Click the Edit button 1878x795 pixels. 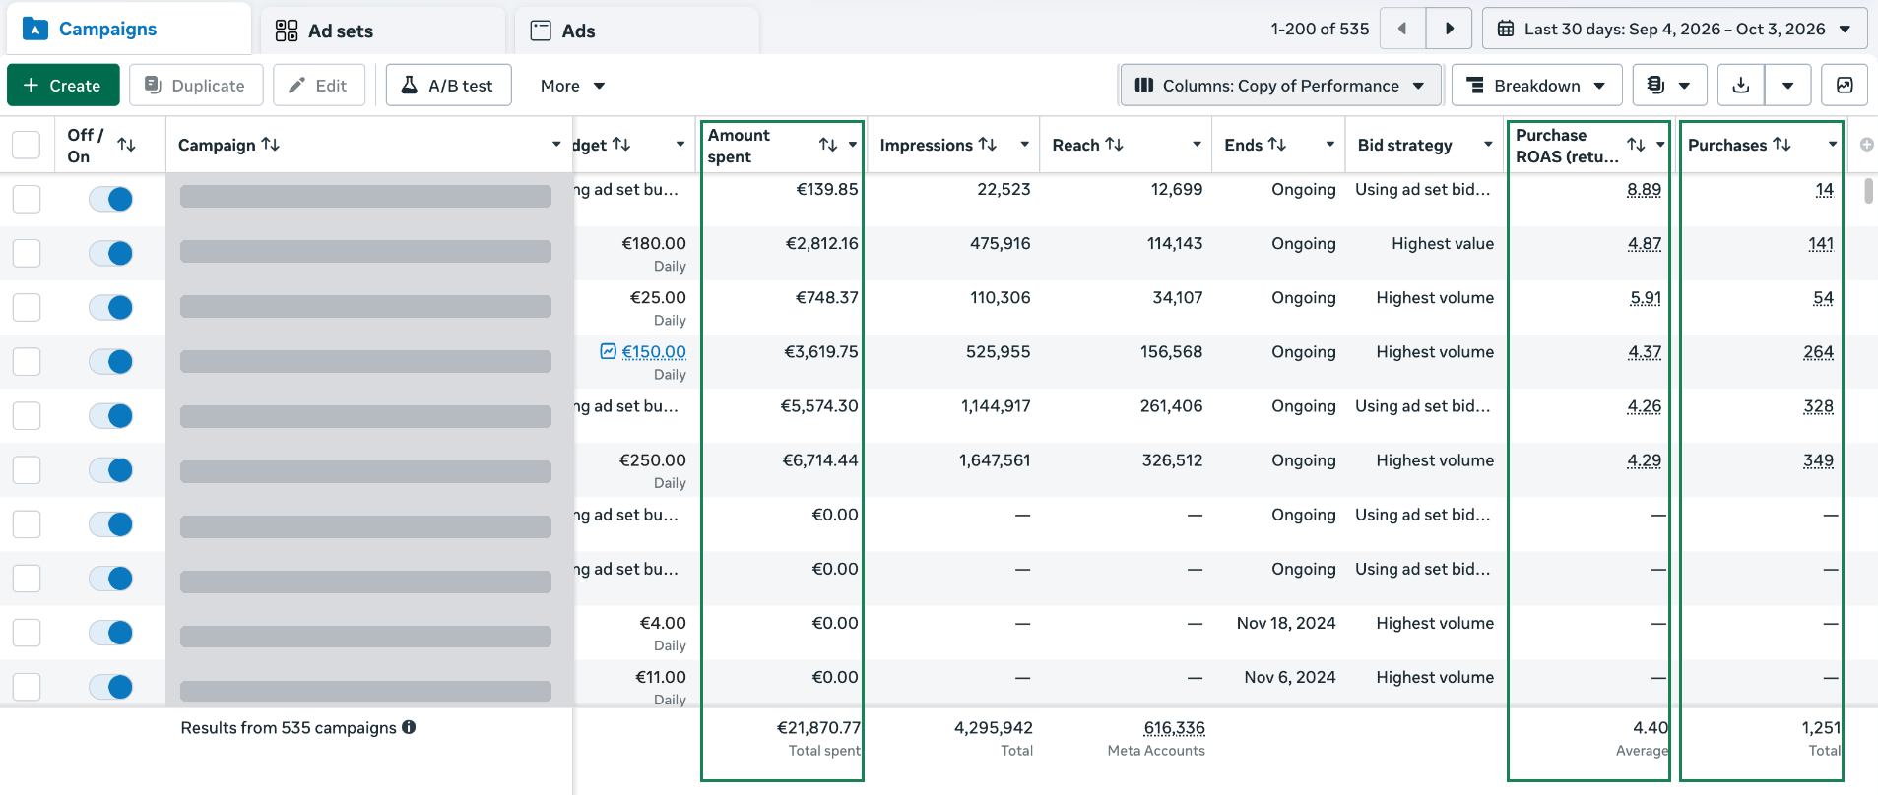pos(319,86)
